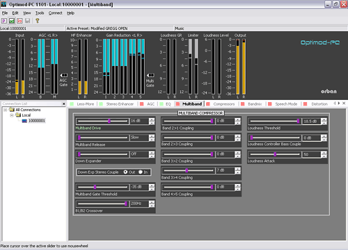Screen dimensions: 348x250
Task: Click the Multiband Release spinner arrows
Action: tap(152, 137)
